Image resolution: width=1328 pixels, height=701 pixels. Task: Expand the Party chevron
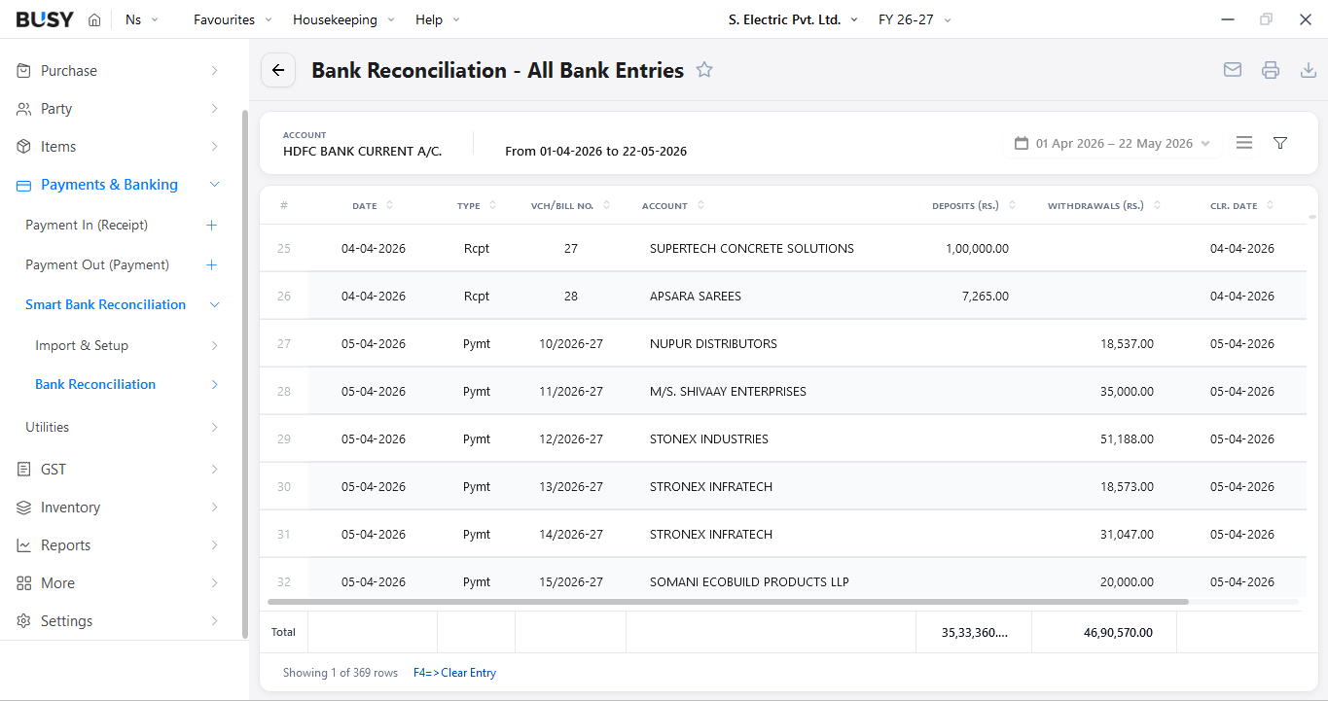point(215,109)
